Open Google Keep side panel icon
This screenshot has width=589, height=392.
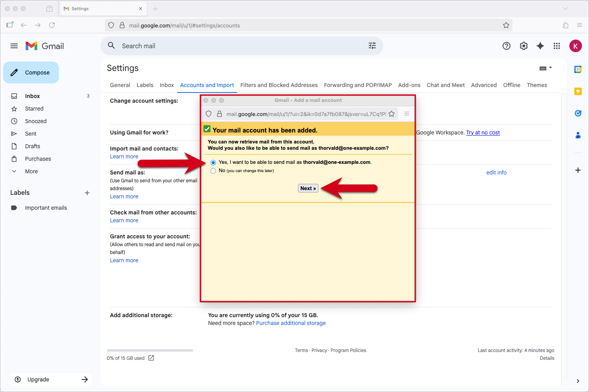(578, 91)
